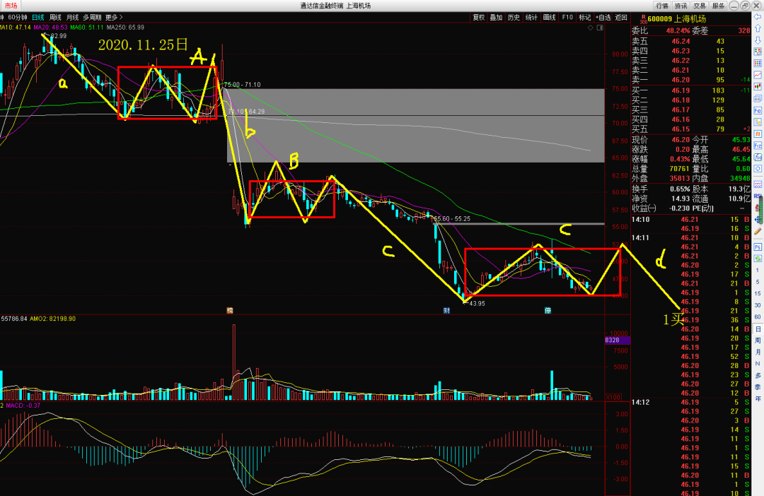Click the purple 8328 volume axis label

coord(618,341)
